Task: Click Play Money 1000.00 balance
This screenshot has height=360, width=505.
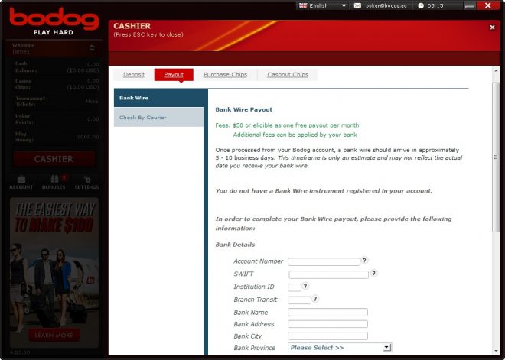Action: pos(57,137)
